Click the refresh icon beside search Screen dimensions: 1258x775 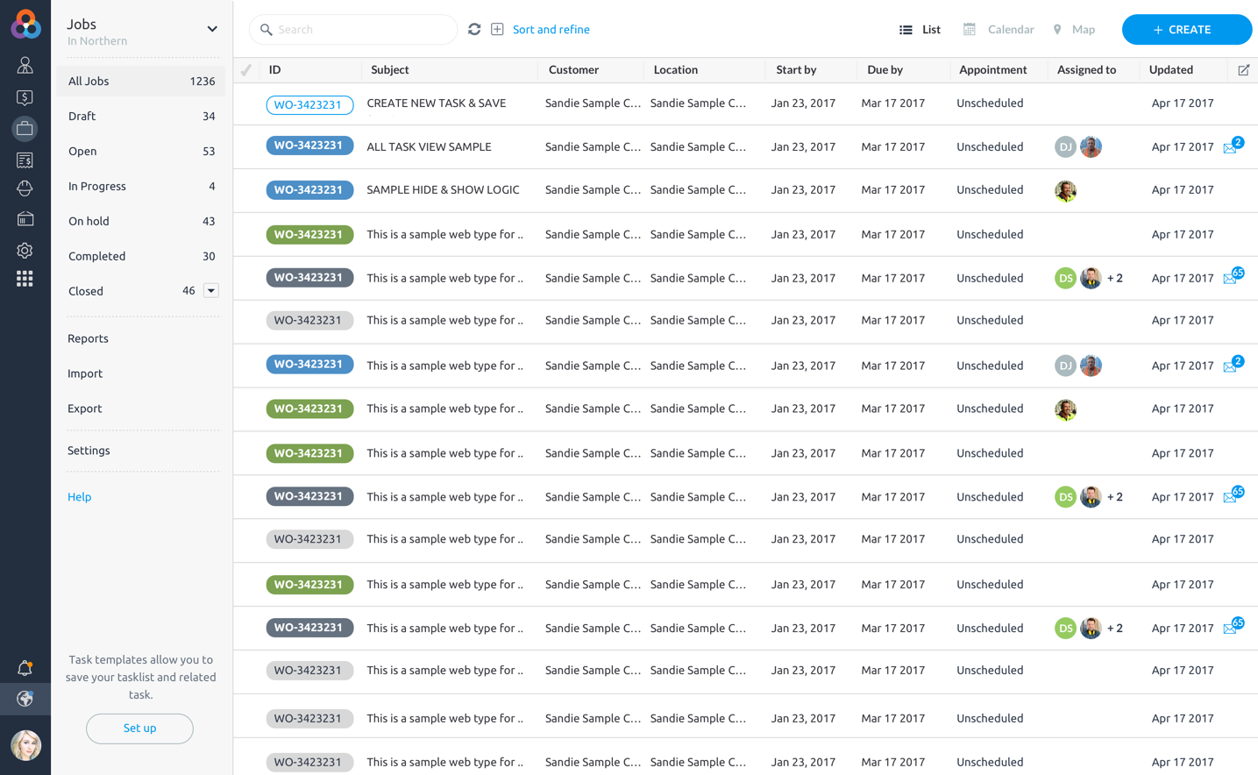[474, 29]
